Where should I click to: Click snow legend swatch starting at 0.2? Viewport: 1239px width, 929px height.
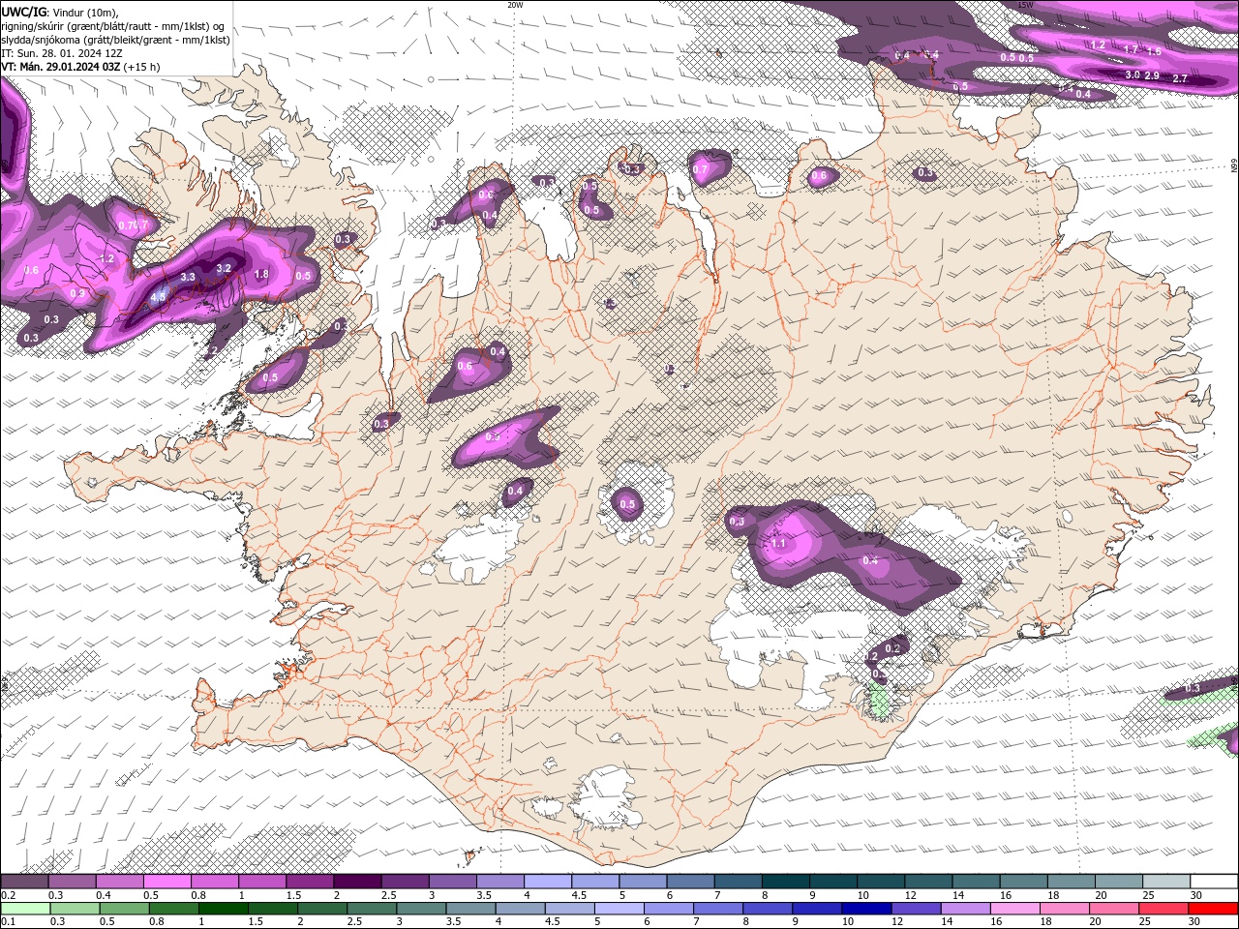click(24, 882)
